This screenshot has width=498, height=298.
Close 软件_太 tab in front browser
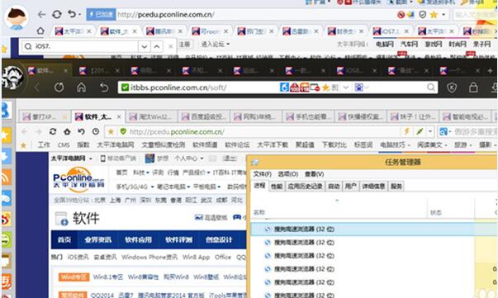[x=119, y=116]
